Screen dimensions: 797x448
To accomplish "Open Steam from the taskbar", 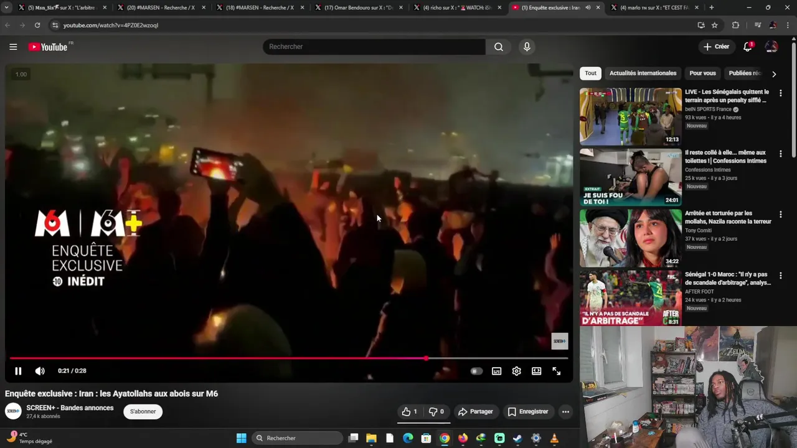I will pos(517,438).
